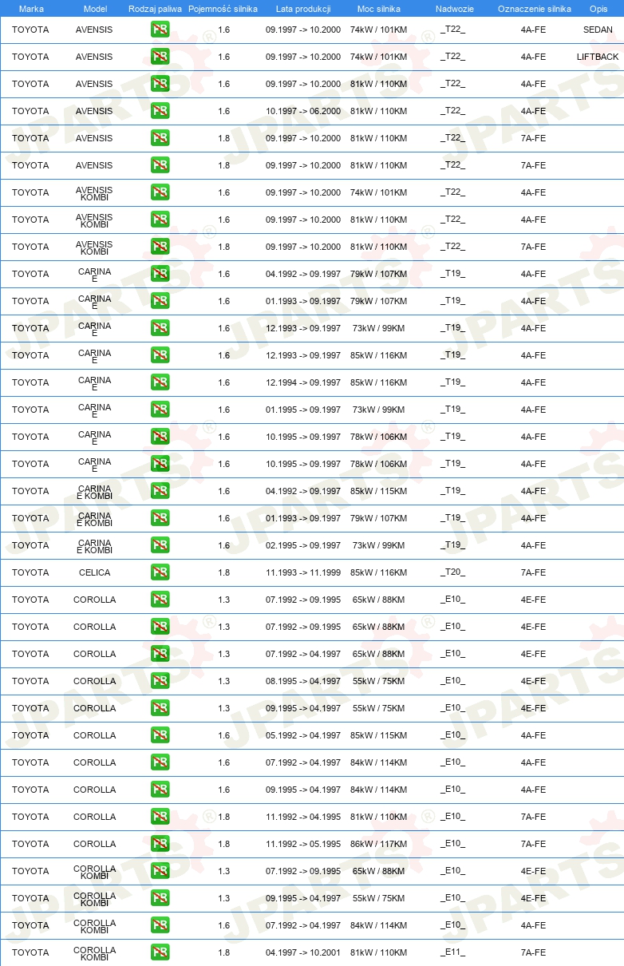
Task: Select the '05.1992 -> 04.1997' production years cell
Action: (x=303, y=735)
